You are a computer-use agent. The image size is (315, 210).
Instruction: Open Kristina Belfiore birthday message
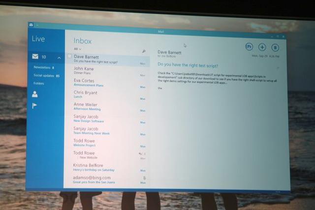click(107, 168)
